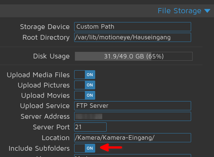Click the Root Directory path field
The height and width of the screenshot is (157, 214).
tap(132, 37)
